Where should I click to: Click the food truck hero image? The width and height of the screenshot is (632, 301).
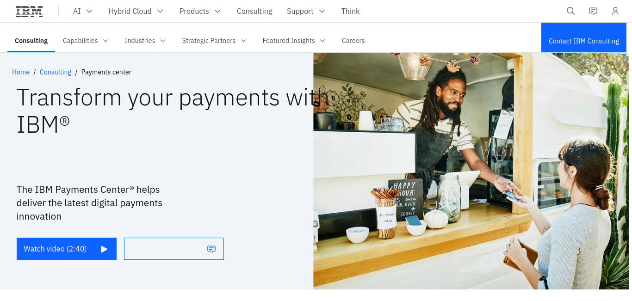pos(472,171)
